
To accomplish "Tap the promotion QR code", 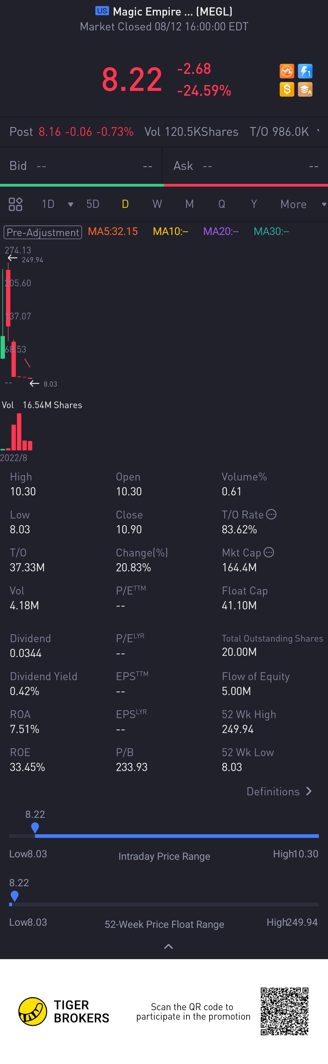I will [x=284, y=1011].
